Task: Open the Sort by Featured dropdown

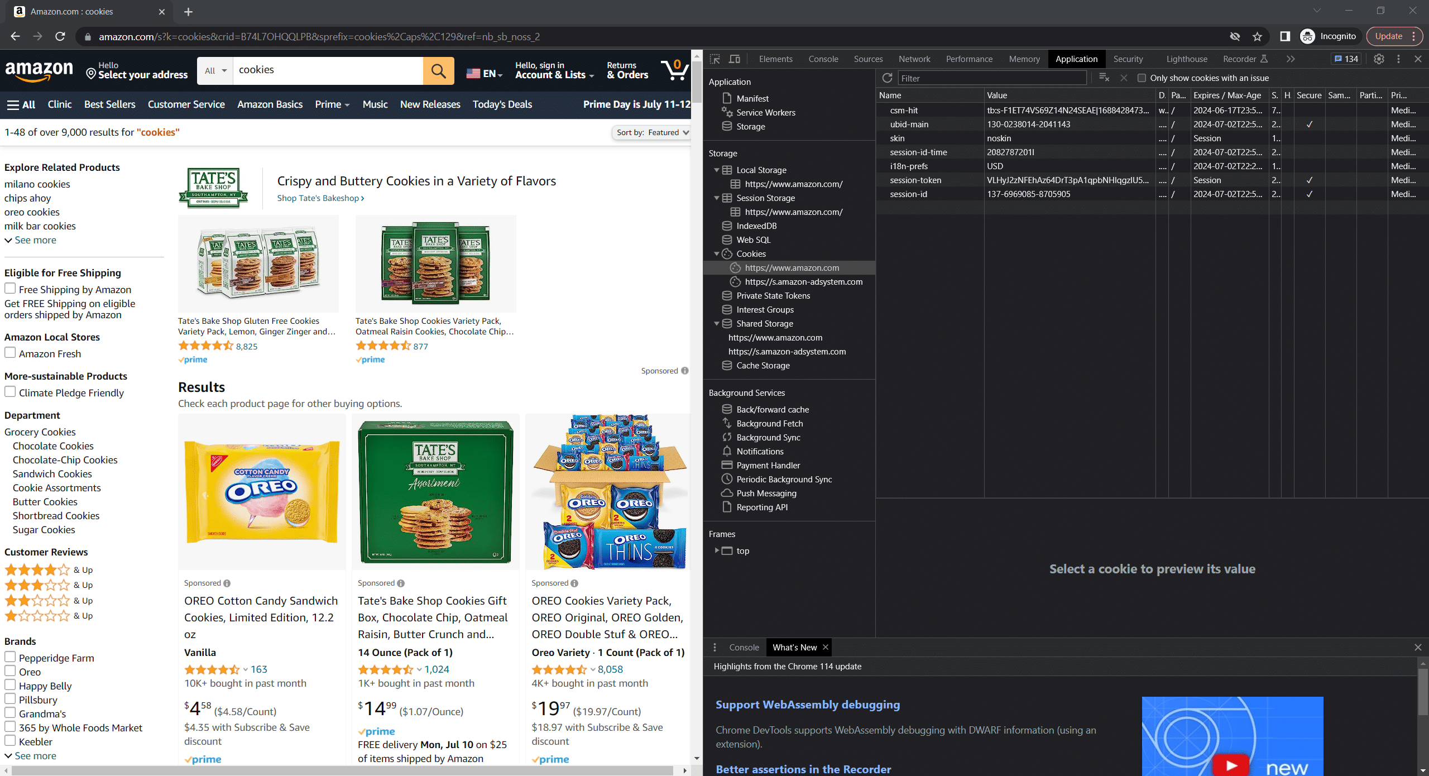Action: click(x=651, y=133)
